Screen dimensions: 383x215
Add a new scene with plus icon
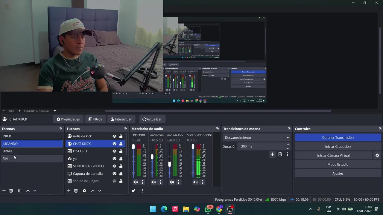[4, 191]
